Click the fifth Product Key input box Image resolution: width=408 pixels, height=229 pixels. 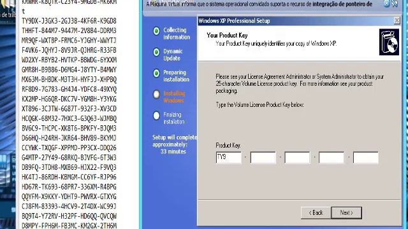pyautogui.click(x=365, y=158)
